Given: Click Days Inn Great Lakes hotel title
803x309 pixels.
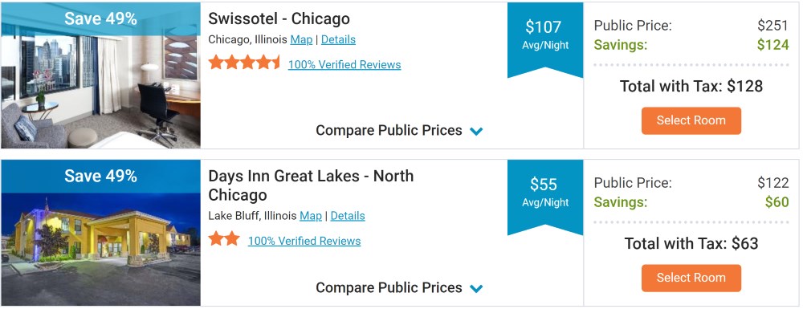Looking at the screenshot, I should tap(311, 185).
